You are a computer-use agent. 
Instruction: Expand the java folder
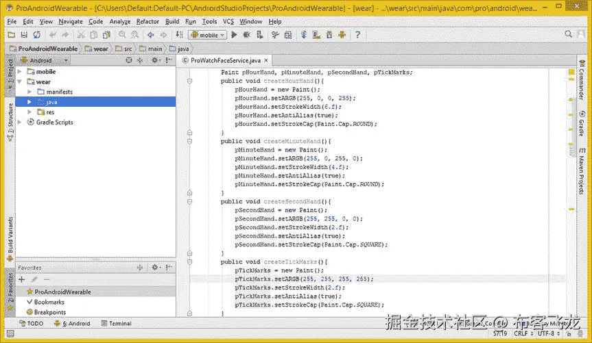pos(29,102)
